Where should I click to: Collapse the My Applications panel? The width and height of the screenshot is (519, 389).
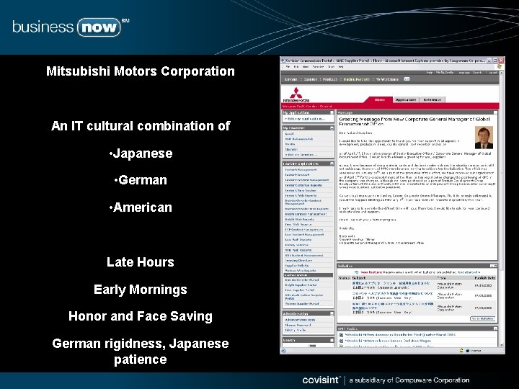pyautogui.click(x=332, y=112)
